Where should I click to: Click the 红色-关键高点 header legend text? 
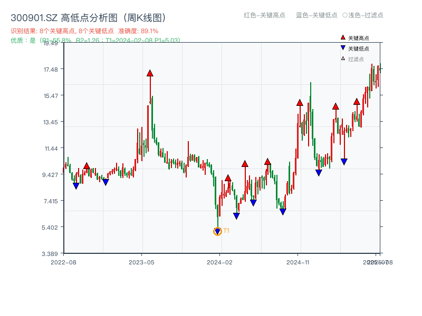pos(264,15)
